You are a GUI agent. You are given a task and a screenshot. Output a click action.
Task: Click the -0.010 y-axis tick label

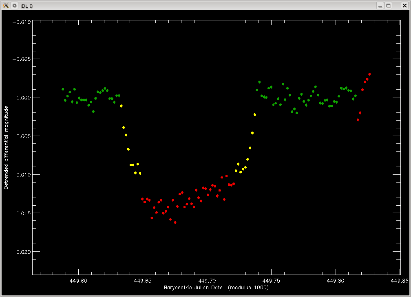tap(22, 22)
